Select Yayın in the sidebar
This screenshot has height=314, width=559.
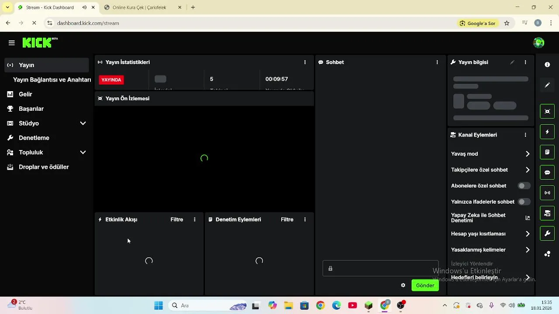47,65
